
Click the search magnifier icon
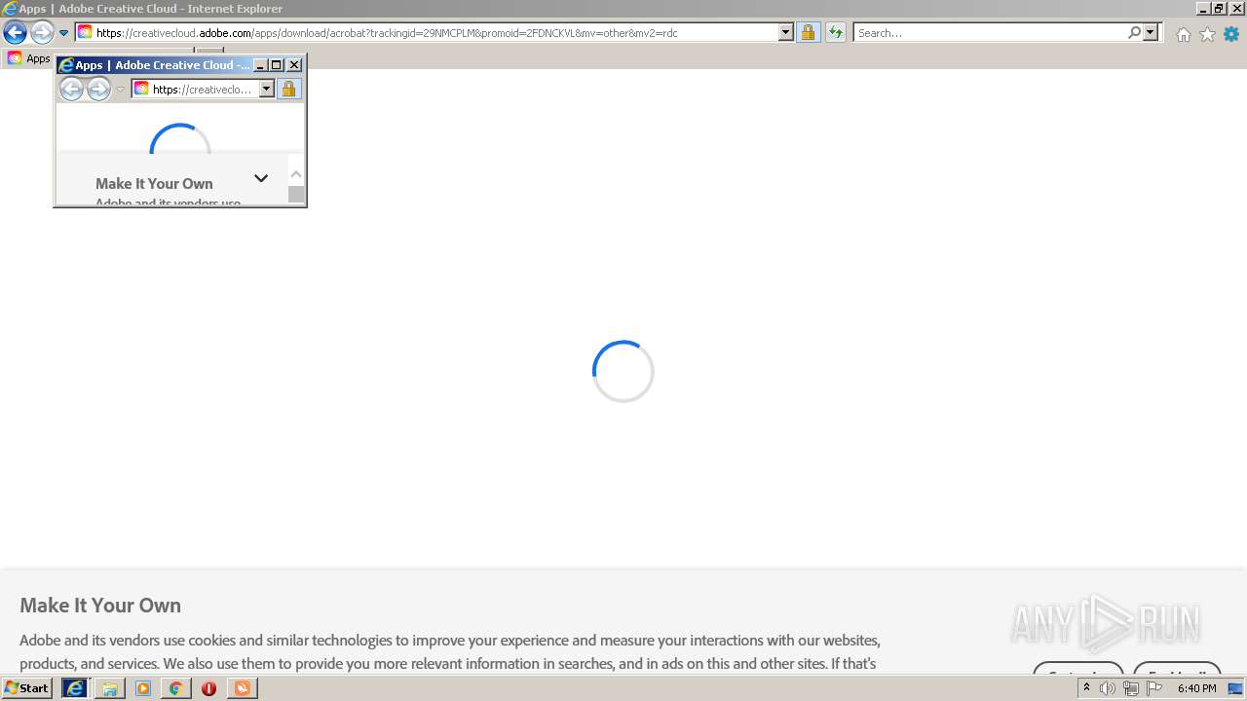(x=1134, y=32)
